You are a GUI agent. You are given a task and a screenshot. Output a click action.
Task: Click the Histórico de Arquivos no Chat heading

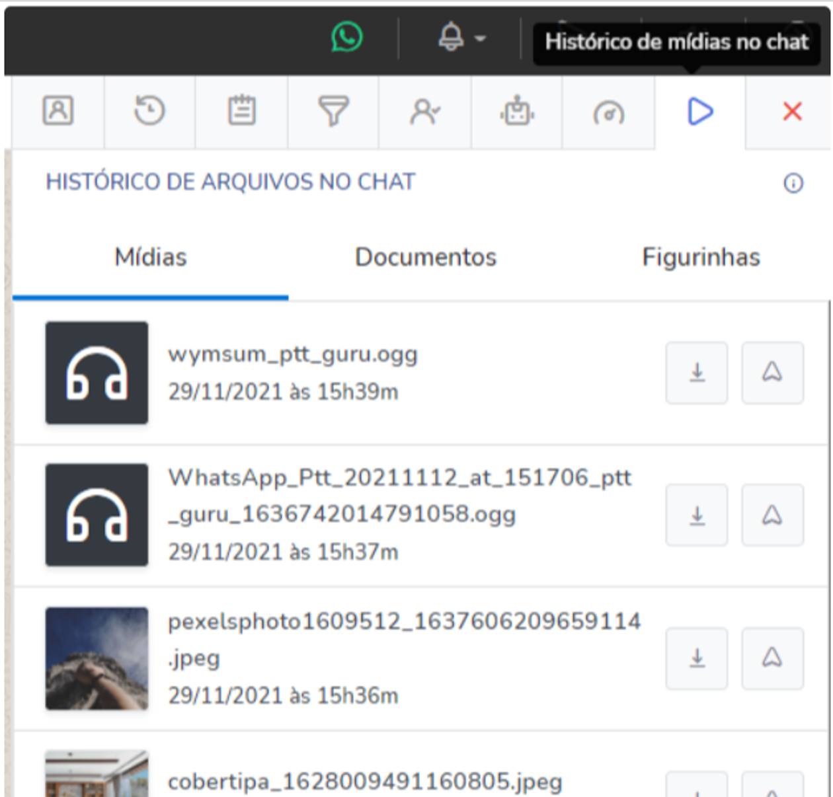[230, 182]
